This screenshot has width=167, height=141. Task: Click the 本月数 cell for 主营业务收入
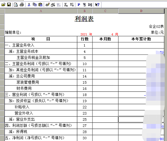click(106, 45)
